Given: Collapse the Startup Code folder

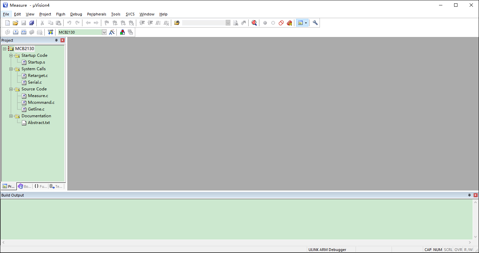Looking at the screenshot, I should (x=11, y=55).
